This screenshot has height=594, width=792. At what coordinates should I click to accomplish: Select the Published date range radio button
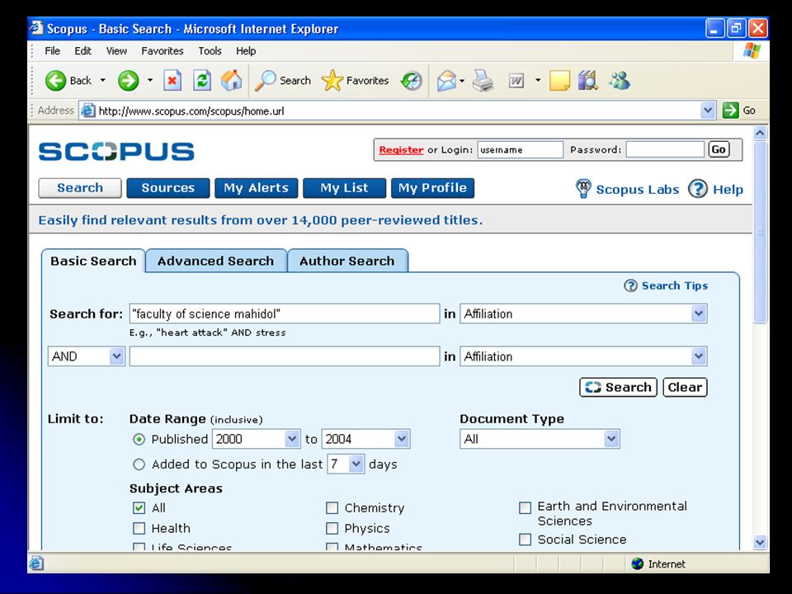pyautogui.click(x=139, y=440)
